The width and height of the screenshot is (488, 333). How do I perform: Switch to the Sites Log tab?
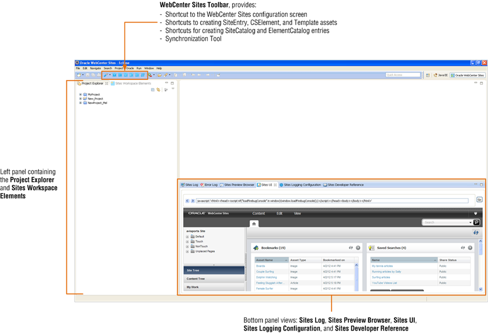189,185
